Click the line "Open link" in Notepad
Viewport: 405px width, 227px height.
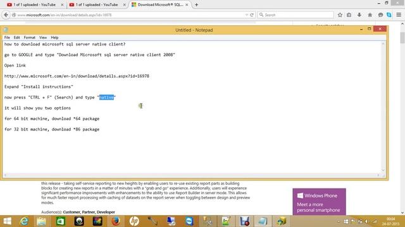15,66
